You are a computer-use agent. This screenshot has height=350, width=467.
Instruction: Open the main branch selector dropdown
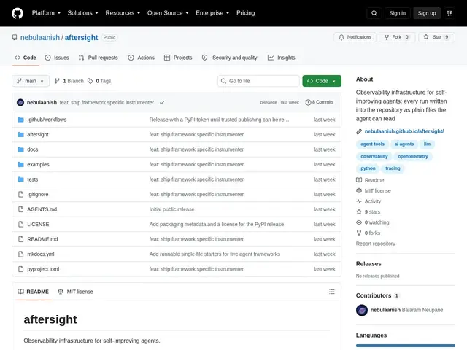pyautogui.click(x=31, y=81)
